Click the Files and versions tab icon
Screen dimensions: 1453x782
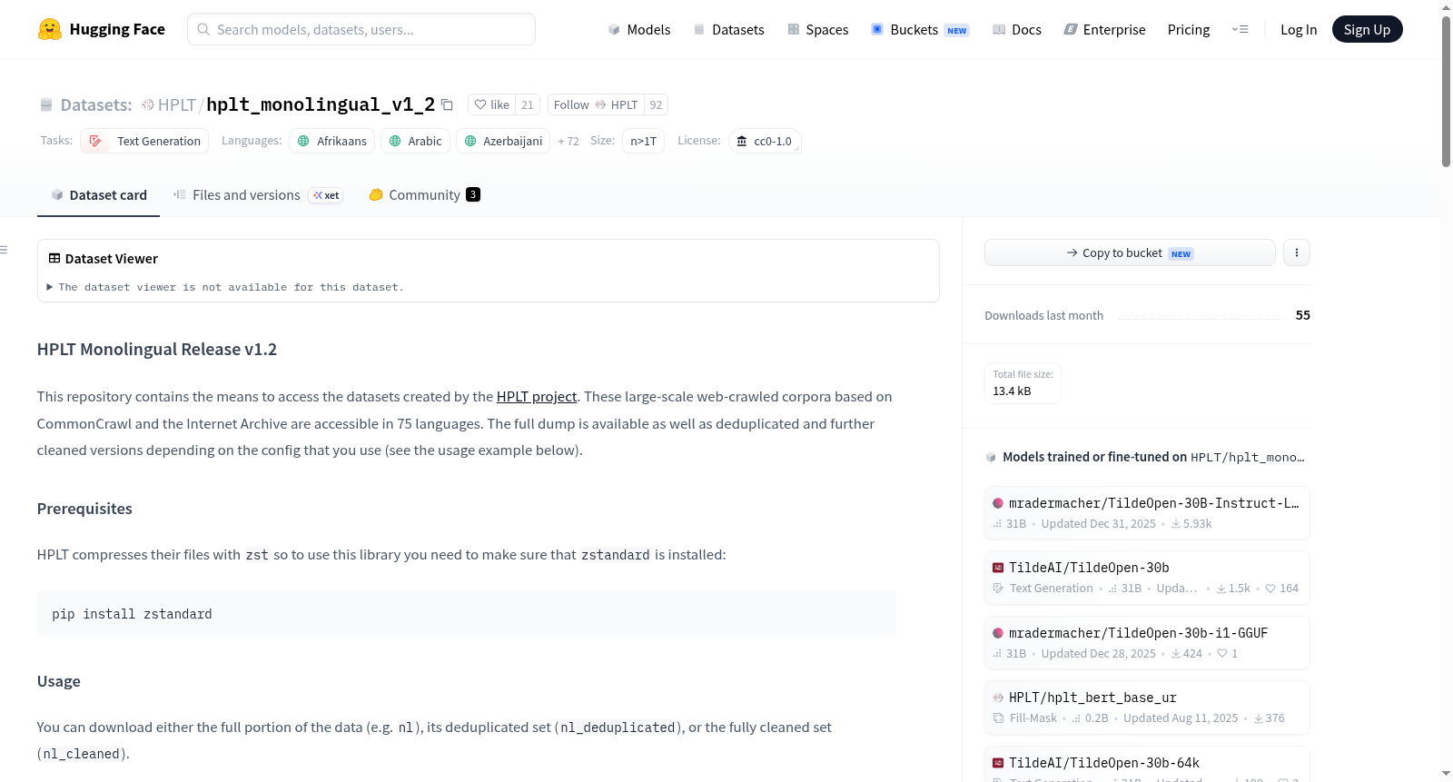[180, 194]
